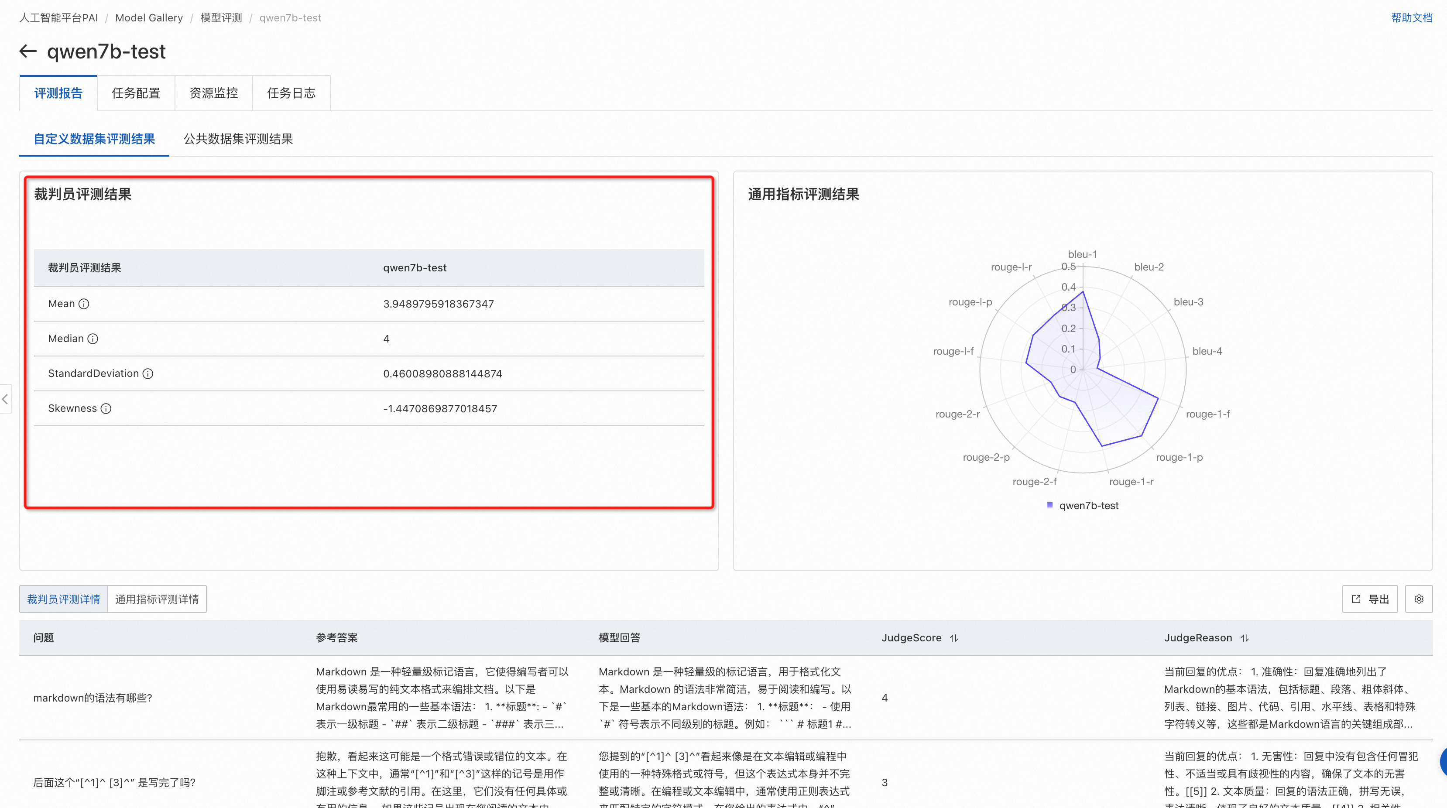
Task: Click the bleu-2 radar axis label
Action: [x=1149, y=267]
